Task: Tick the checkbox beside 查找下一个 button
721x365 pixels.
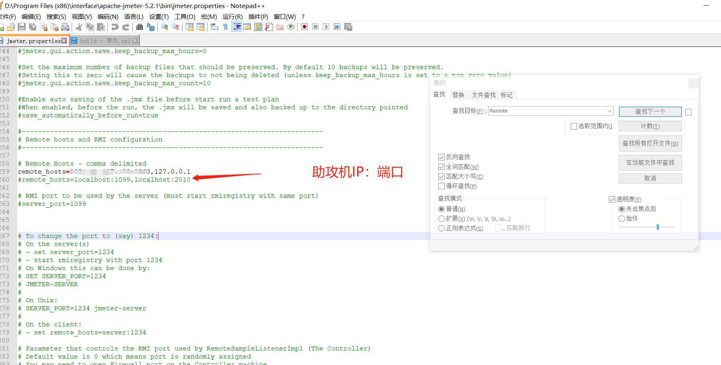Action: click(688, 112)
